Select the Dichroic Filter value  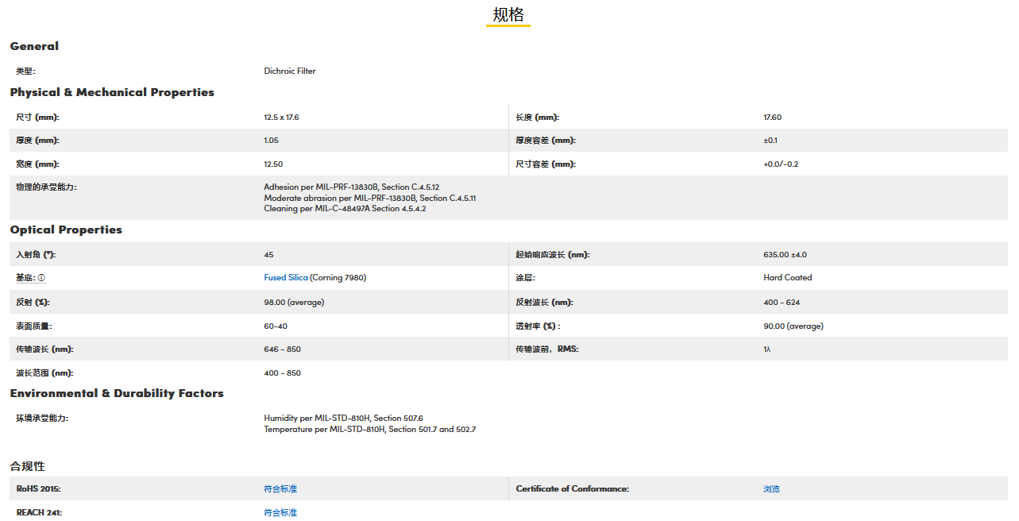coord(290,71)
